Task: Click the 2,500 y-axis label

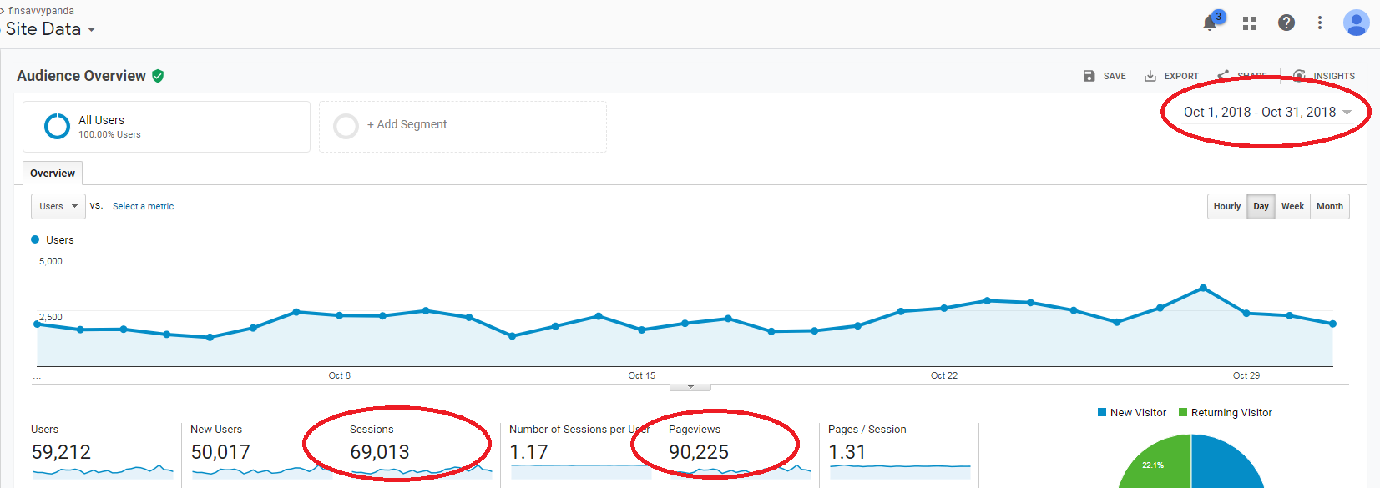Action: (51, 317)
